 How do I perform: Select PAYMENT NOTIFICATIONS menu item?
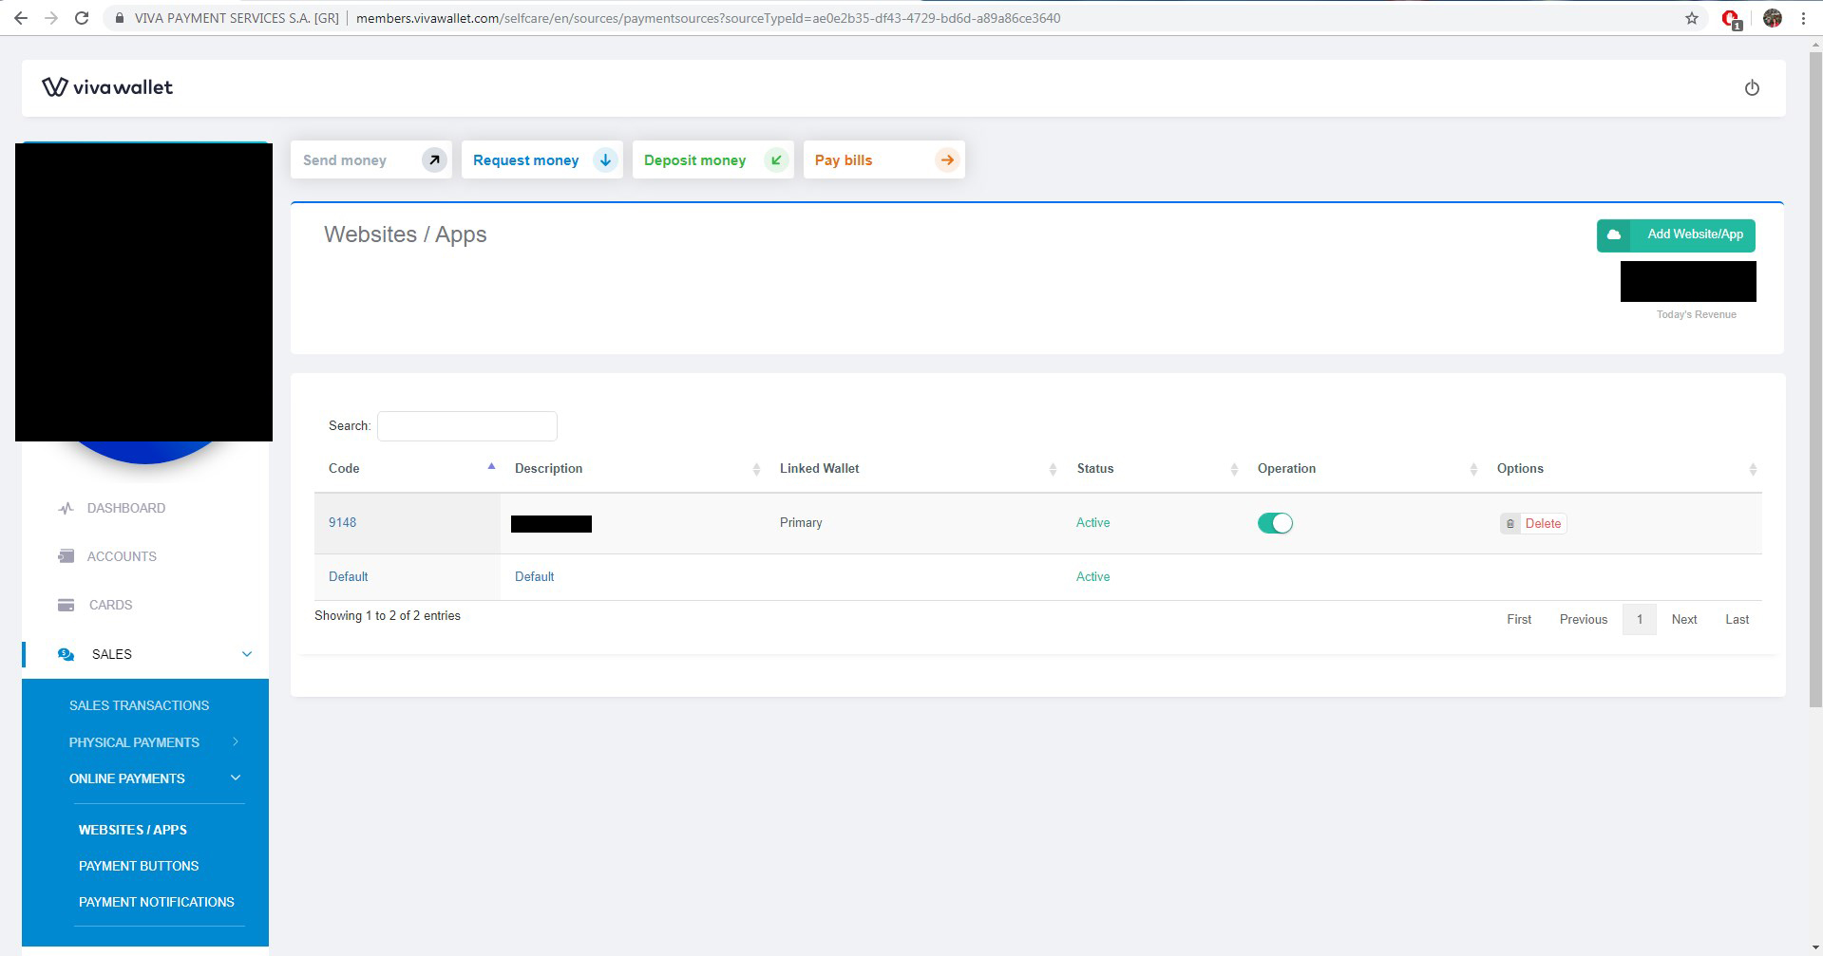[x=157, y=902]
